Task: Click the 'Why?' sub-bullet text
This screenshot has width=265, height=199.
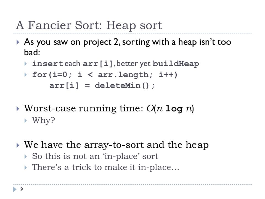Action: pyautogui.click(x=44, y=121)
